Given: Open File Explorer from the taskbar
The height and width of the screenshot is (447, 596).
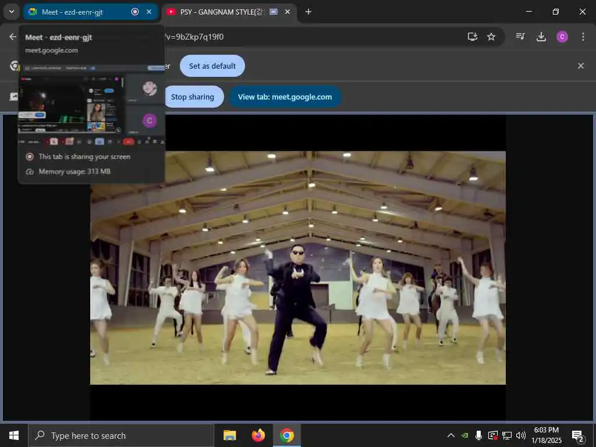Looking at the screenshot, I should click(229, 435).
